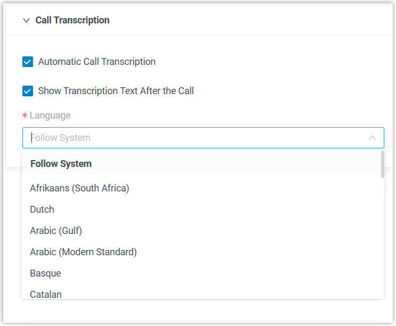Screen dimensions: 396x326
Task: Uncheck the Automatic Call Transcription checkbox
Action: coord(28,62)
